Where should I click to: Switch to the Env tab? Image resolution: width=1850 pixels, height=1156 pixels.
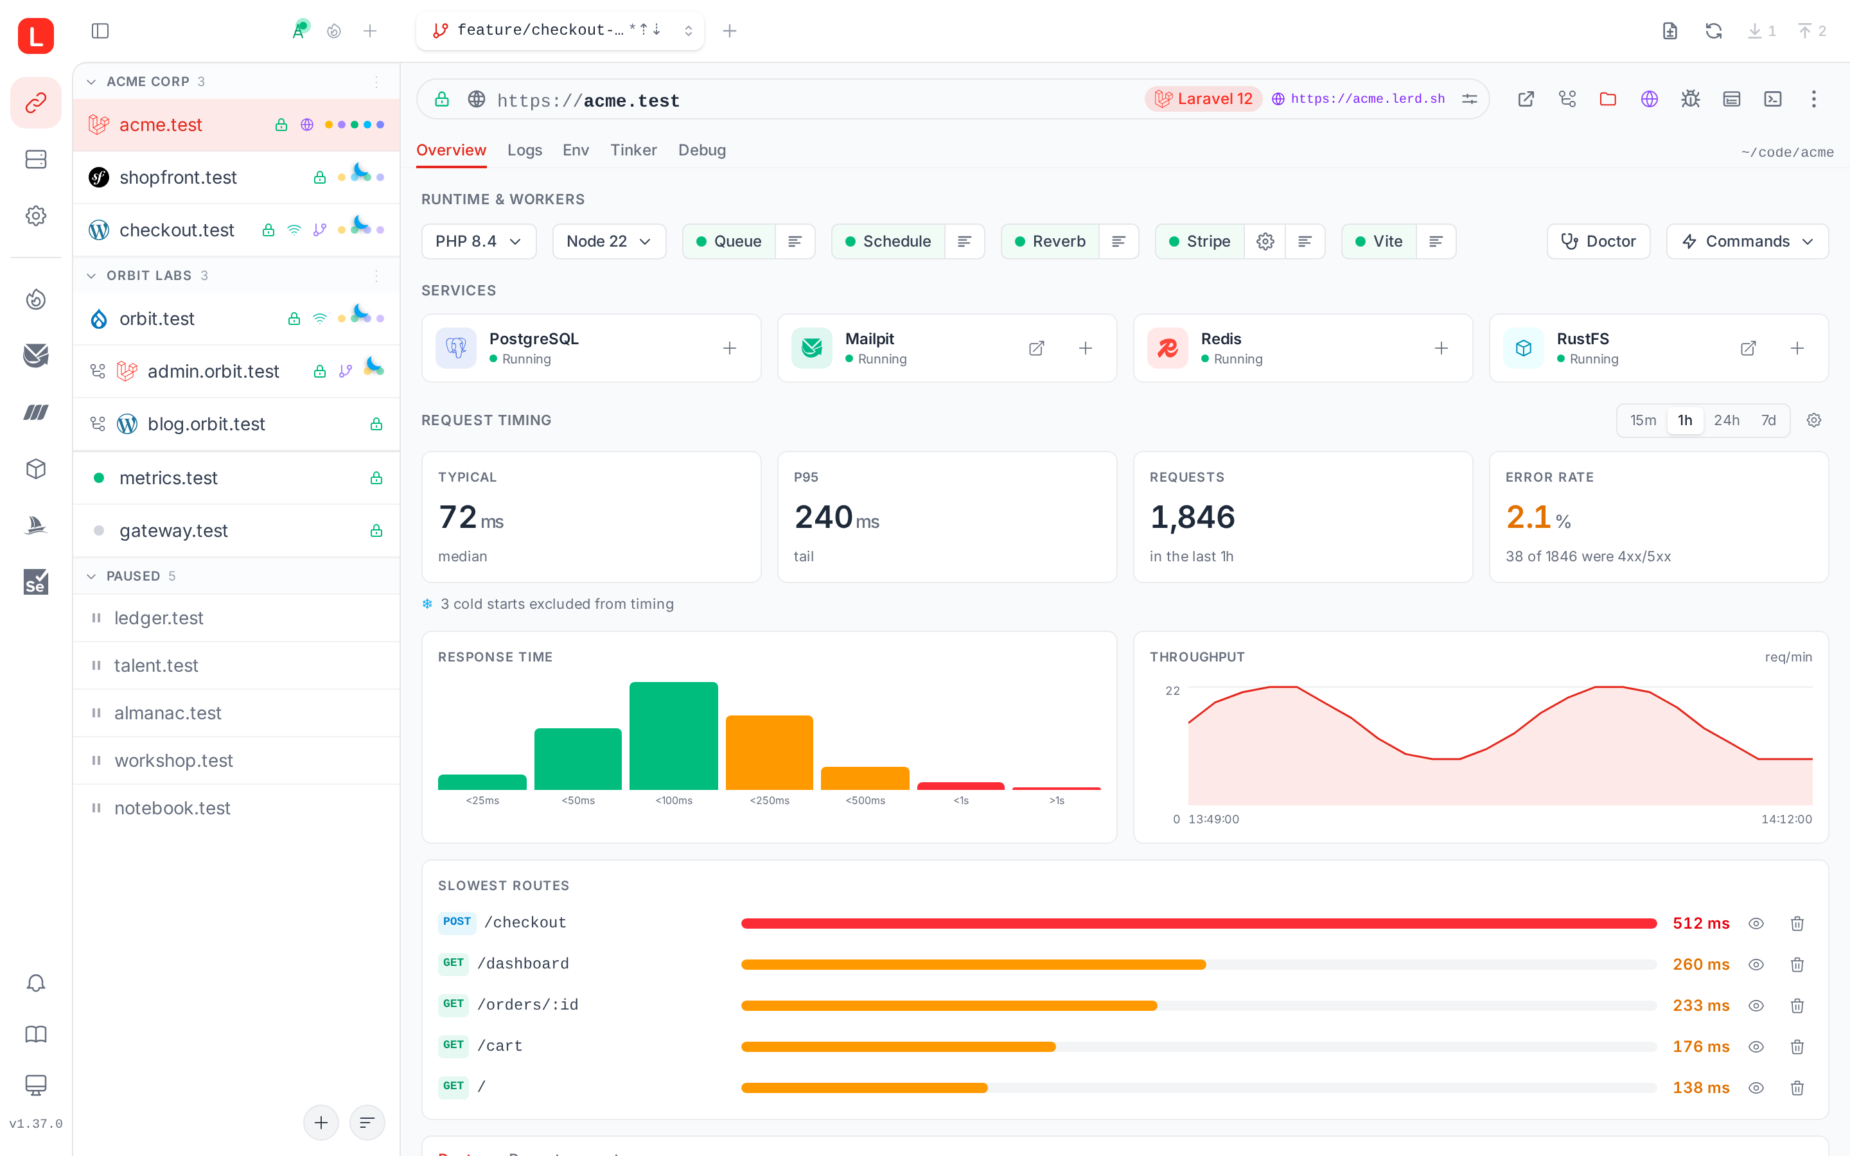click(576, 151)
